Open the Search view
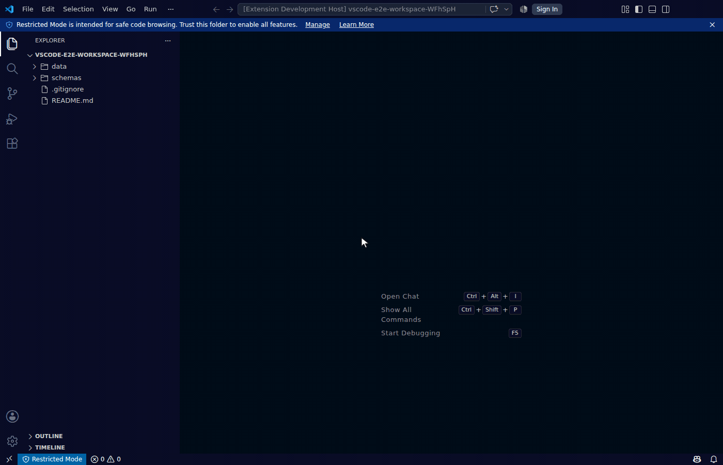 click(x=12, y=69)
